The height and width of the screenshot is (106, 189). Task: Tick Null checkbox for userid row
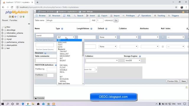click(x=163, y=37)
